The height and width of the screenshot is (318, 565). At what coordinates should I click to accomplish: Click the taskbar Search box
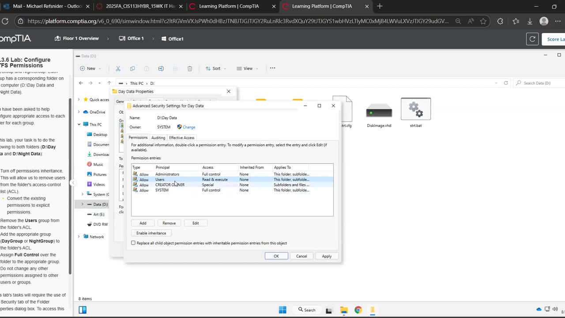click(306, 310)
